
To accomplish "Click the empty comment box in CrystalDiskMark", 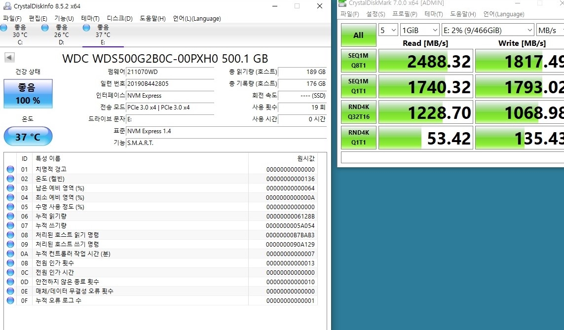I will click(452, 157).
